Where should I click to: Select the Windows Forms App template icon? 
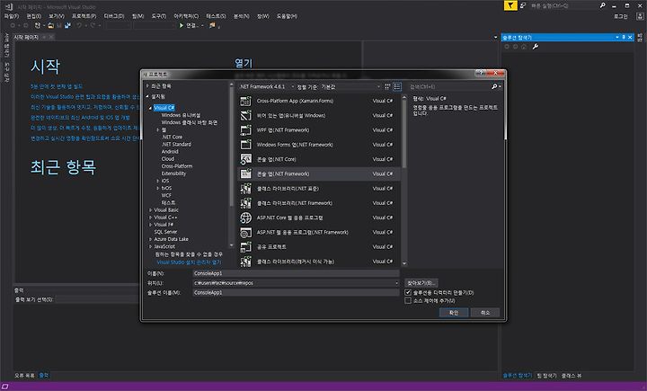tap(246, 145)
